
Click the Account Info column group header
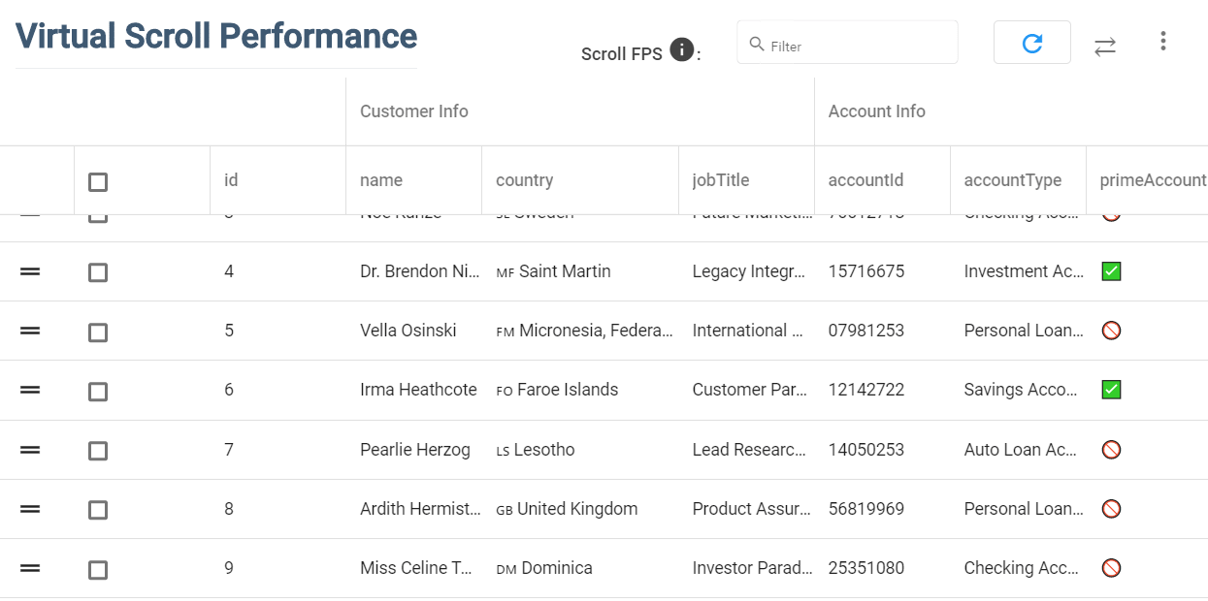[876, 111]
